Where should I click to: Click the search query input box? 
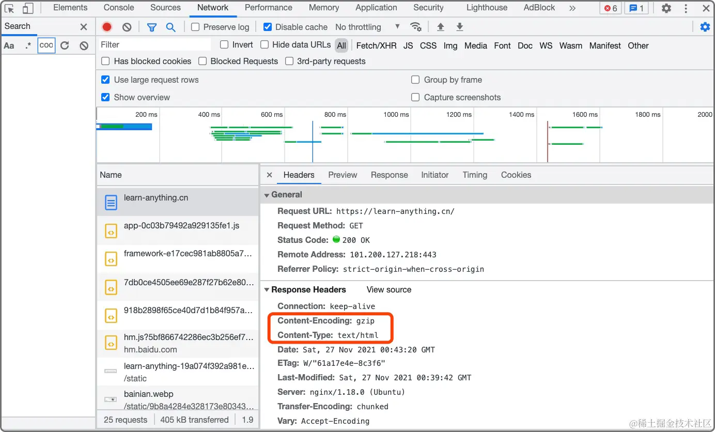(x=46, y=45)
